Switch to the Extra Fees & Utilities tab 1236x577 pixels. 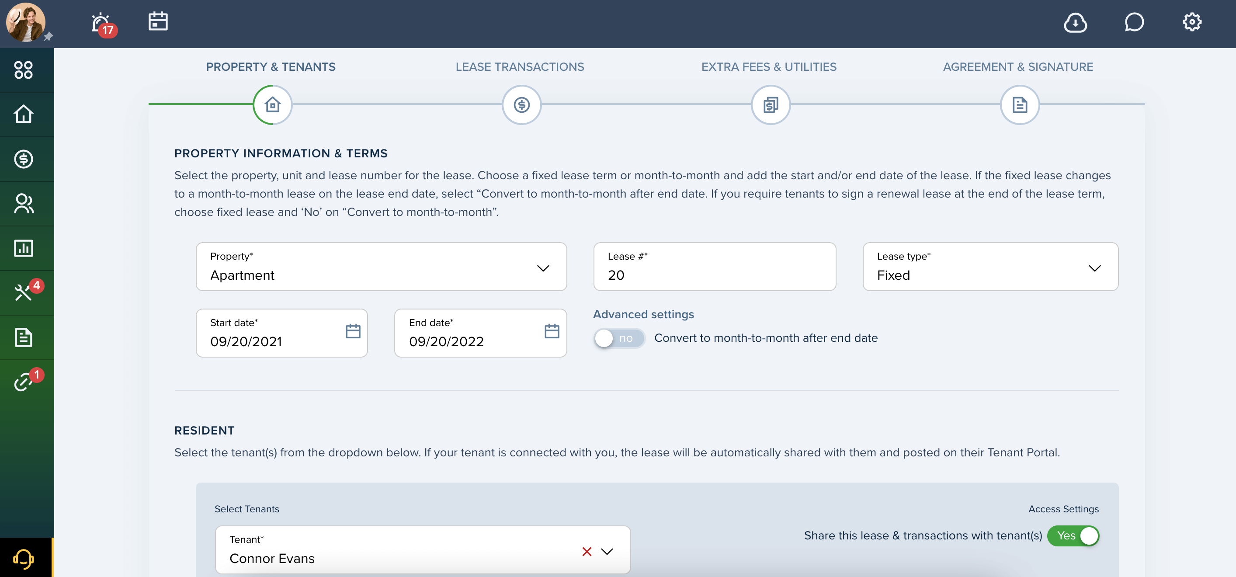769,67
